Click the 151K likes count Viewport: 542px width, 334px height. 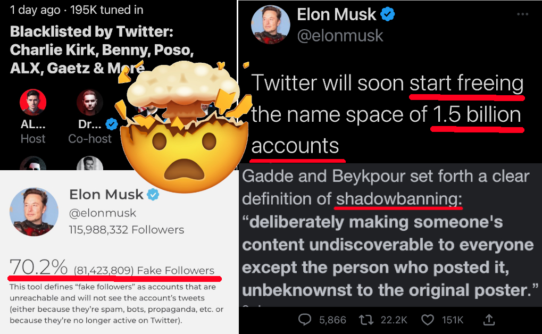click(453, 320)
